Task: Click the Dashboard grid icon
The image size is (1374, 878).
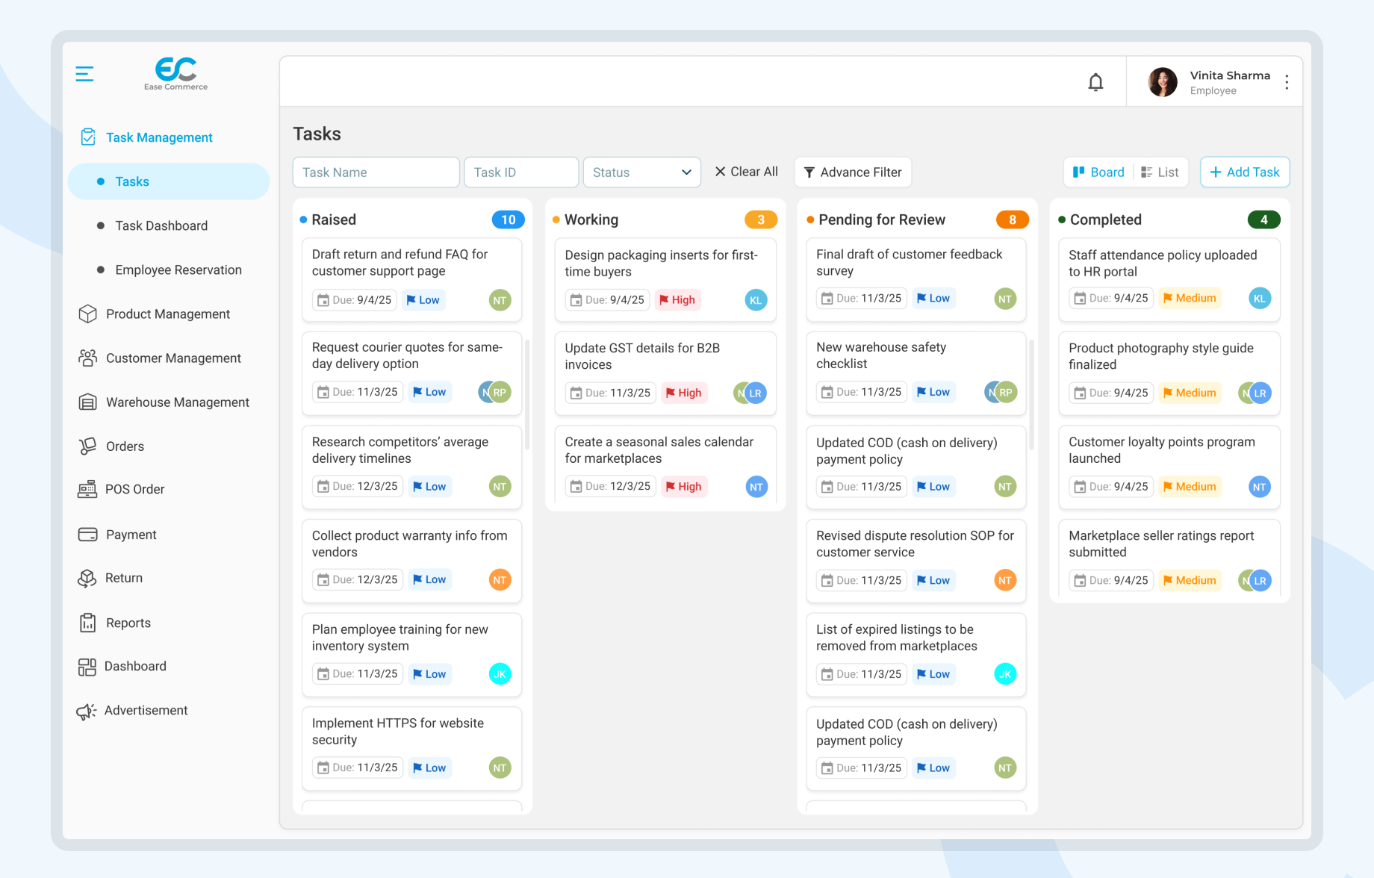Action: [x=87, y=667]
